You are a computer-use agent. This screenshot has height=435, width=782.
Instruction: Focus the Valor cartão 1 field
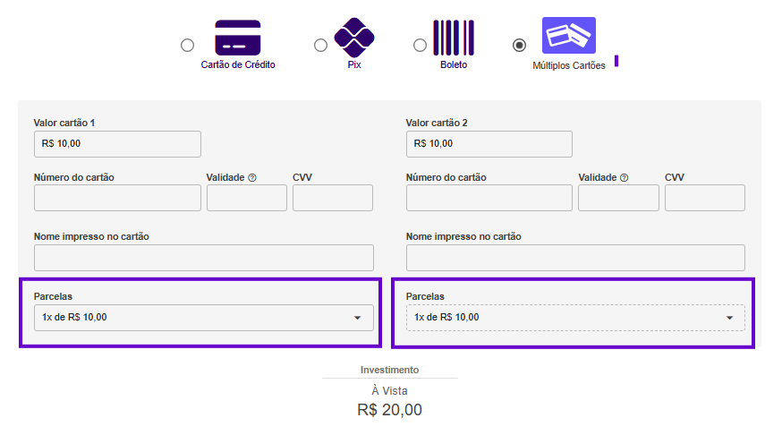point(118,144)
